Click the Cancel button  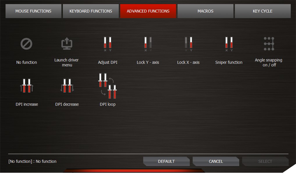coord(216,161)
